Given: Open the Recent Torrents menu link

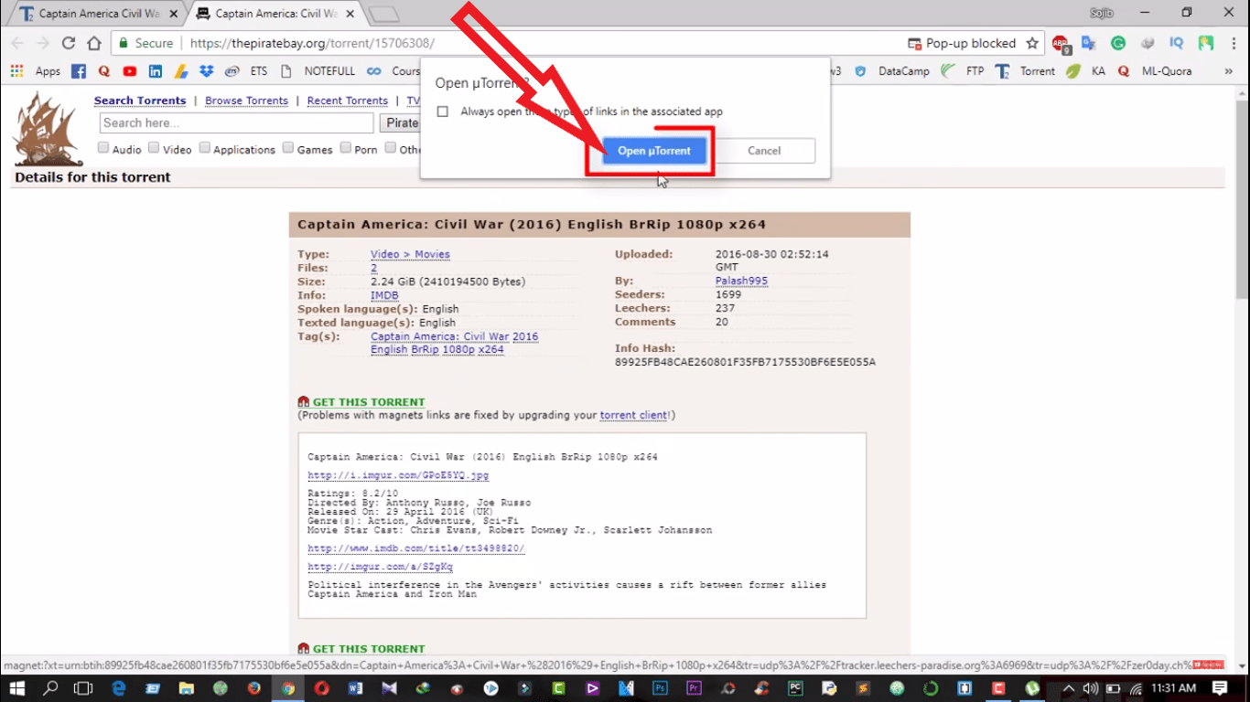Looking at the screenshot, I should click(348, 101).
